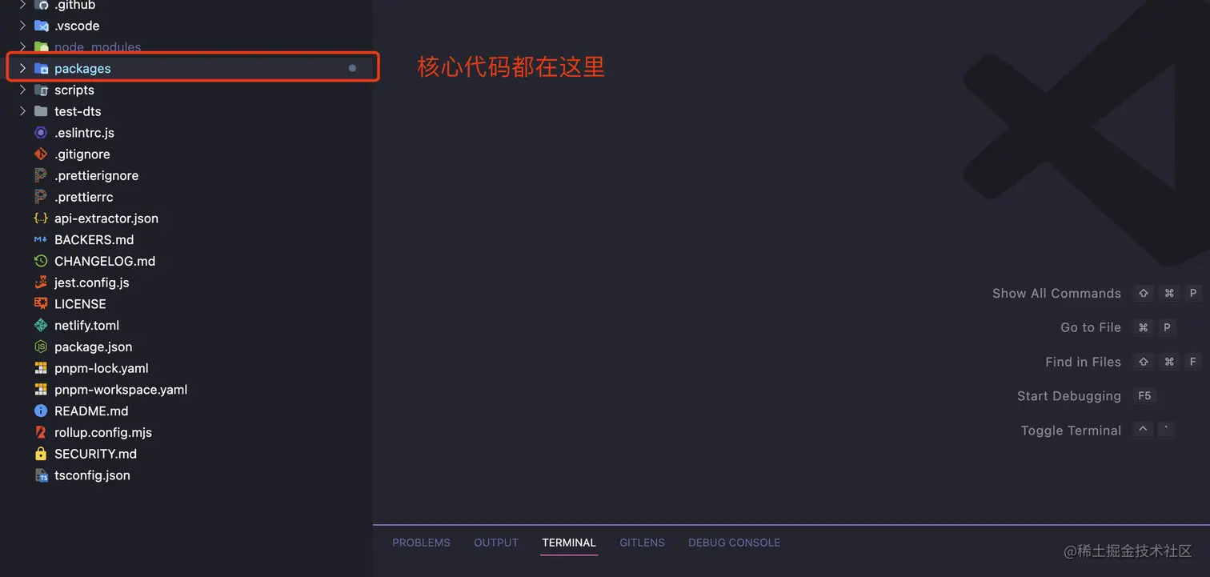Viewport: 1210px width, 577px height.
Task: Open the LICENSE file
Action: tap(80, 304)
